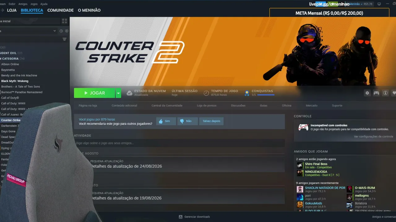Expand the collection filter dropdown chevron

pos(55,31)
